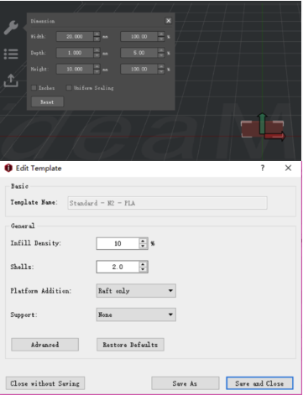Open Edit Template help question mark

coord(263,168)
